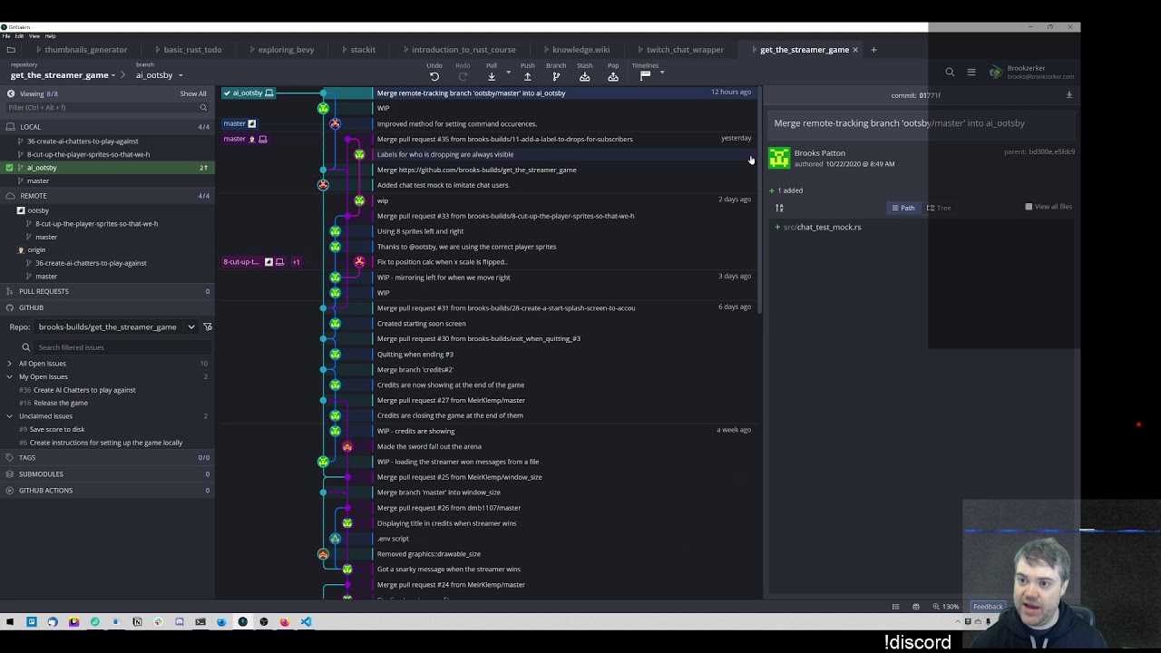Viewport: 1161px width, 653px height.
Task: Push commits using the Push icon
Action: [x=527, y=77]
